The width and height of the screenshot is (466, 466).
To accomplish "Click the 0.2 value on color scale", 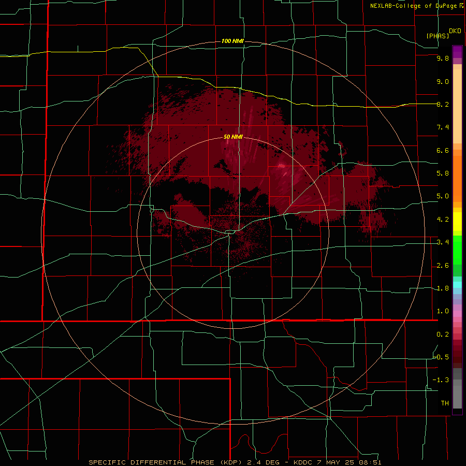I will [443, 334].
